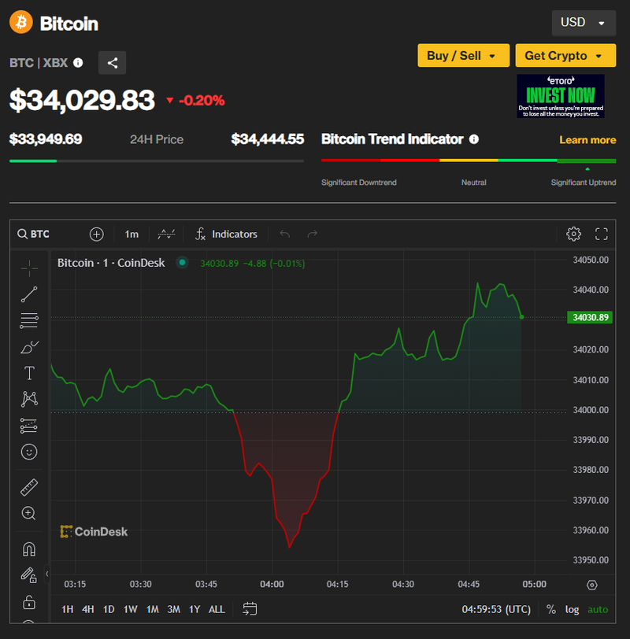Click the share icon beside BTC | XBX
The width and height of the screenshot is (630, 639).
pos(112,63)
